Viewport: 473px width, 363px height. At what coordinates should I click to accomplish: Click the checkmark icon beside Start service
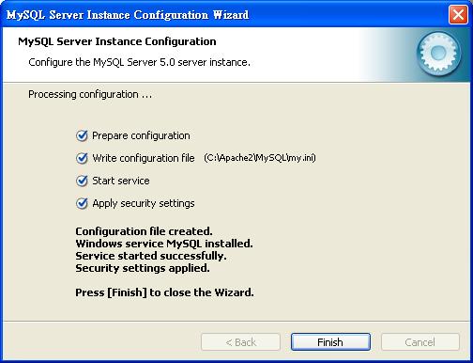pyautogui.click(x=82, y=181)
